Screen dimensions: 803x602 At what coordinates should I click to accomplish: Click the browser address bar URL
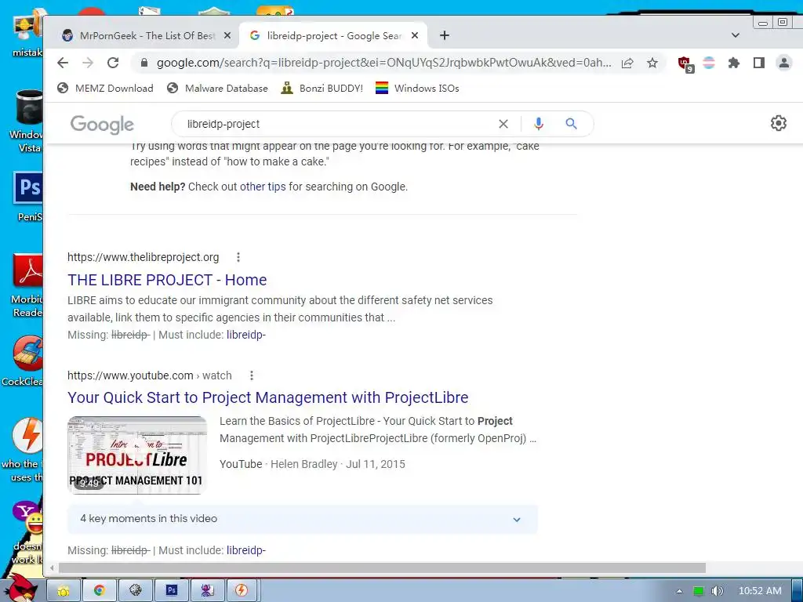coord(384,63)
